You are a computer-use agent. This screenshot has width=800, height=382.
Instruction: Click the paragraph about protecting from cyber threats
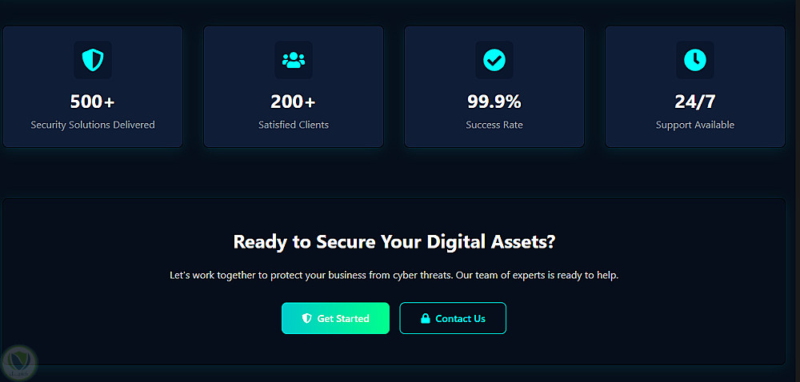tap(394, 275)
